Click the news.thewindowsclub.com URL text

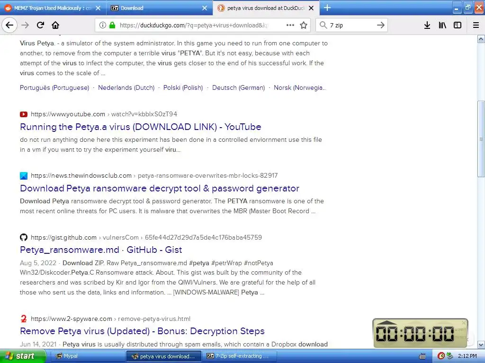[154, 176]
